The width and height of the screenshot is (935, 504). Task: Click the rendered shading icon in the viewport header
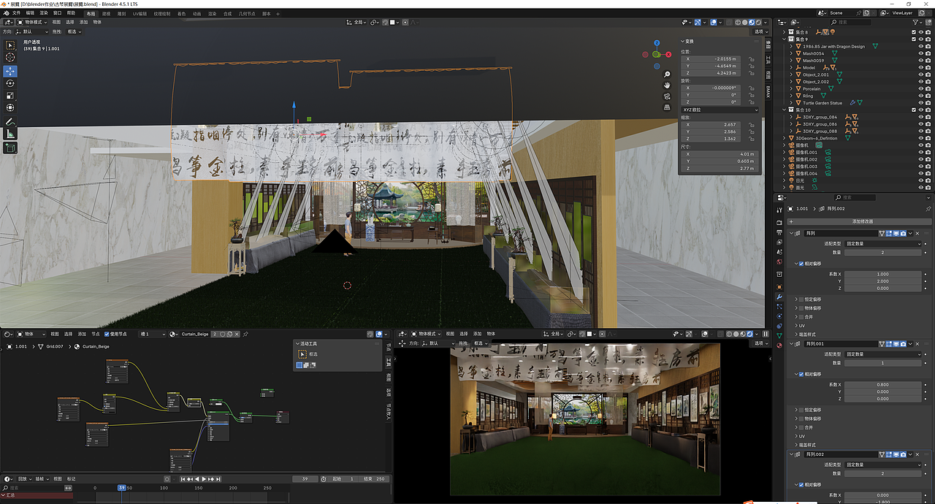tap(759, 23)
